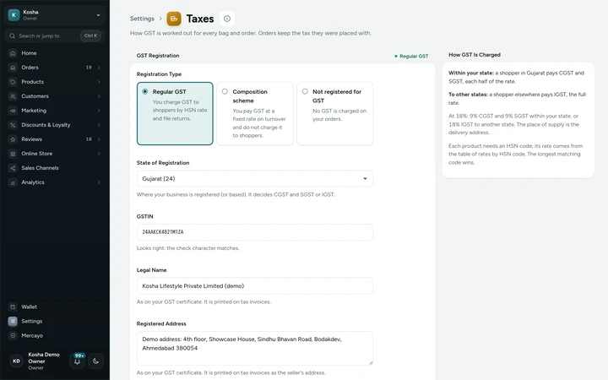Click the Settings icon in sidebar
608x380 pixels.
coord(13,321)
